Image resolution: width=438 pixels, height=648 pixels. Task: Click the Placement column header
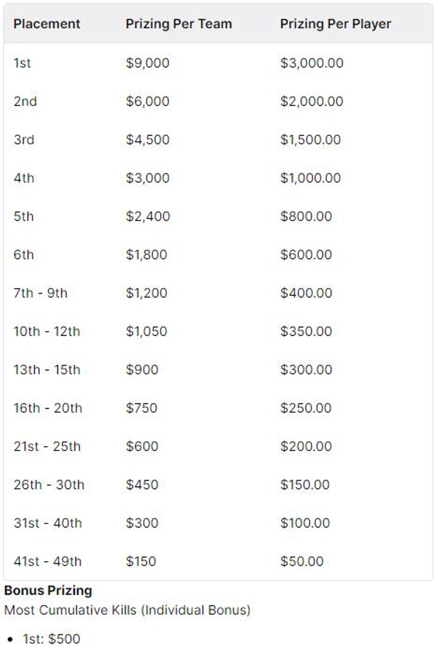(47, 24)
